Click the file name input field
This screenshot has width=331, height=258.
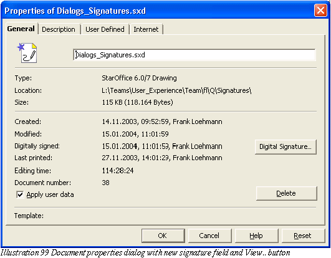194,55
